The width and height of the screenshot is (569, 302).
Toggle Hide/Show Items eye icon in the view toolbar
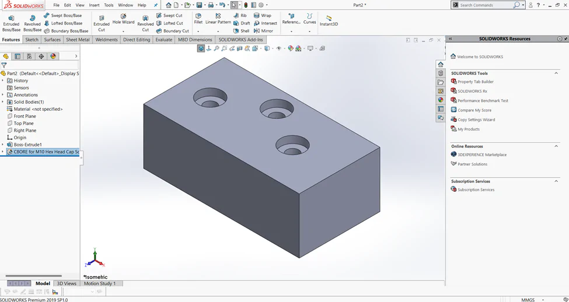279,48
